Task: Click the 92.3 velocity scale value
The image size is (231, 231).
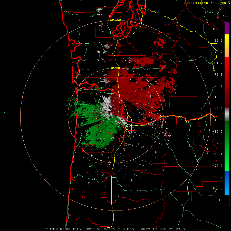Action: (x=218, y=40)
